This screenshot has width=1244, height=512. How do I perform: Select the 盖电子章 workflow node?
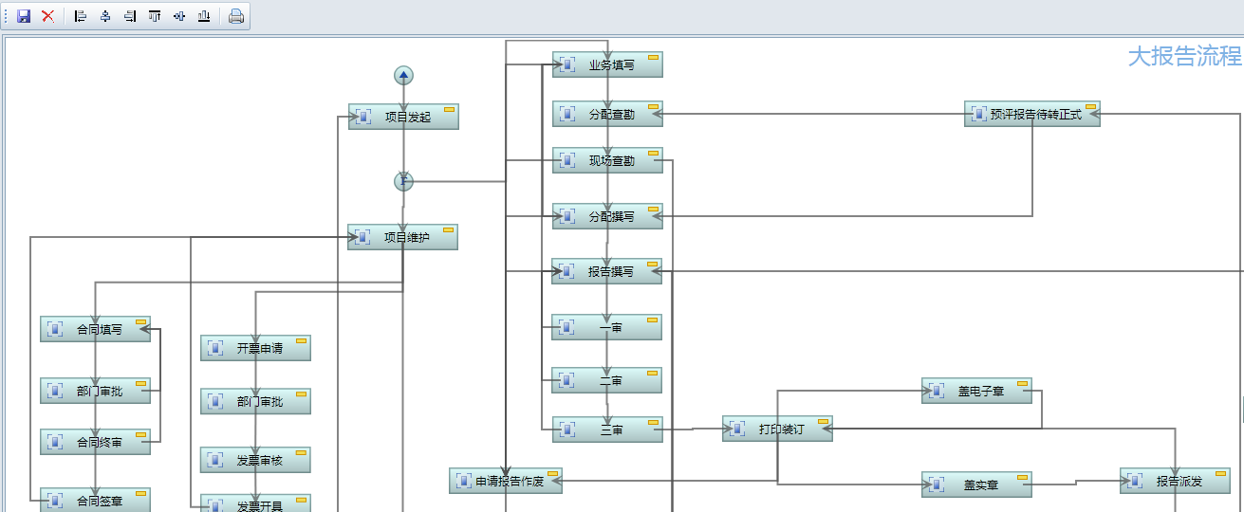point(976,392)
